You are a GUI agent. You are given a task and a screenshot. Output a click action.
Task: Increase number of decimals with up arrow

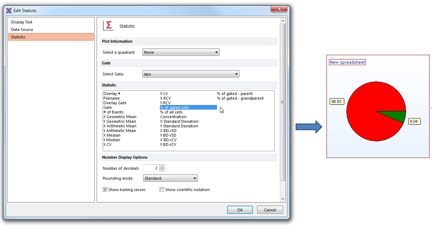pyautogui.click(x=162, y=167)
